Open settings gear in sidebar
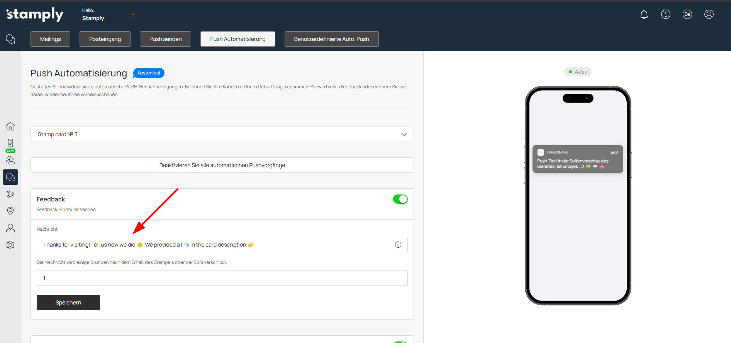Viewport: 731px width, 343px height. pos(10,245)
